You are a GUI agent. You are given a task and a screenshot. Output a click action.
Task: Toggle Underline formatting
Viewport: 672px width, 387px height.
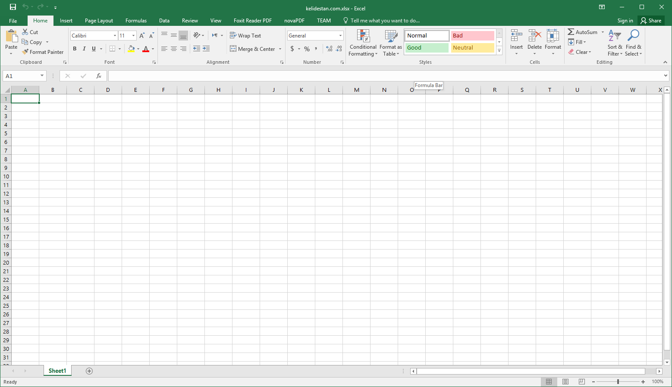(x=94, y=49)
